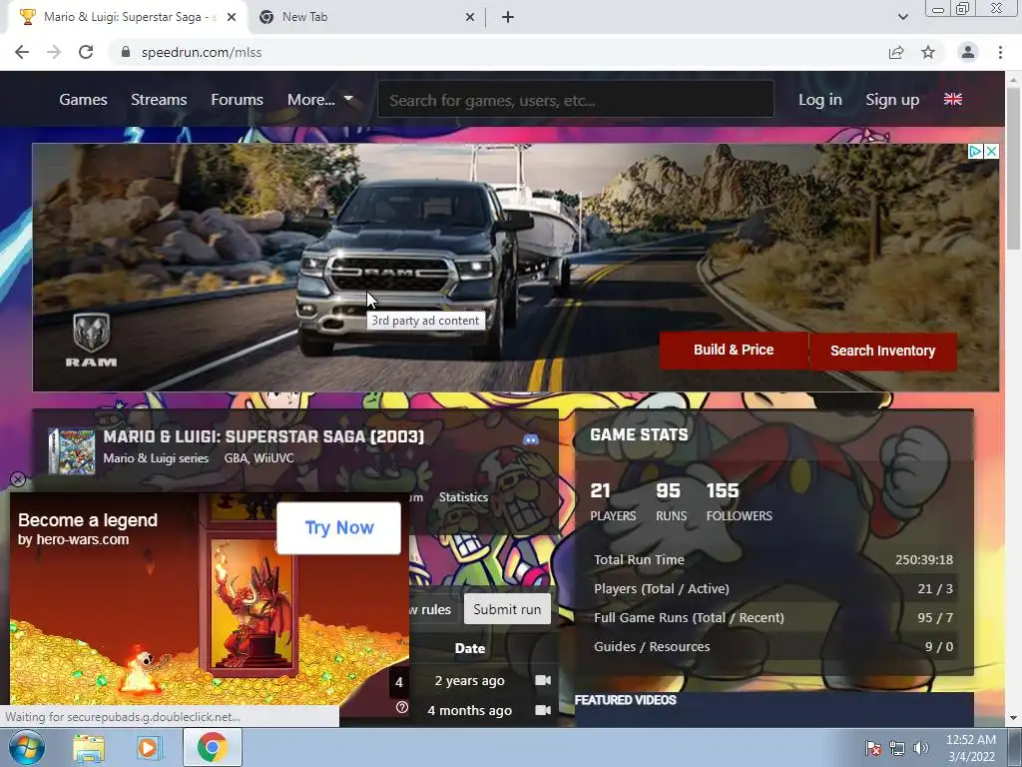Click the 21 Players stat
Image resolution: width=1022 pixels, height=767 pixels.
[x=613, y=501]
